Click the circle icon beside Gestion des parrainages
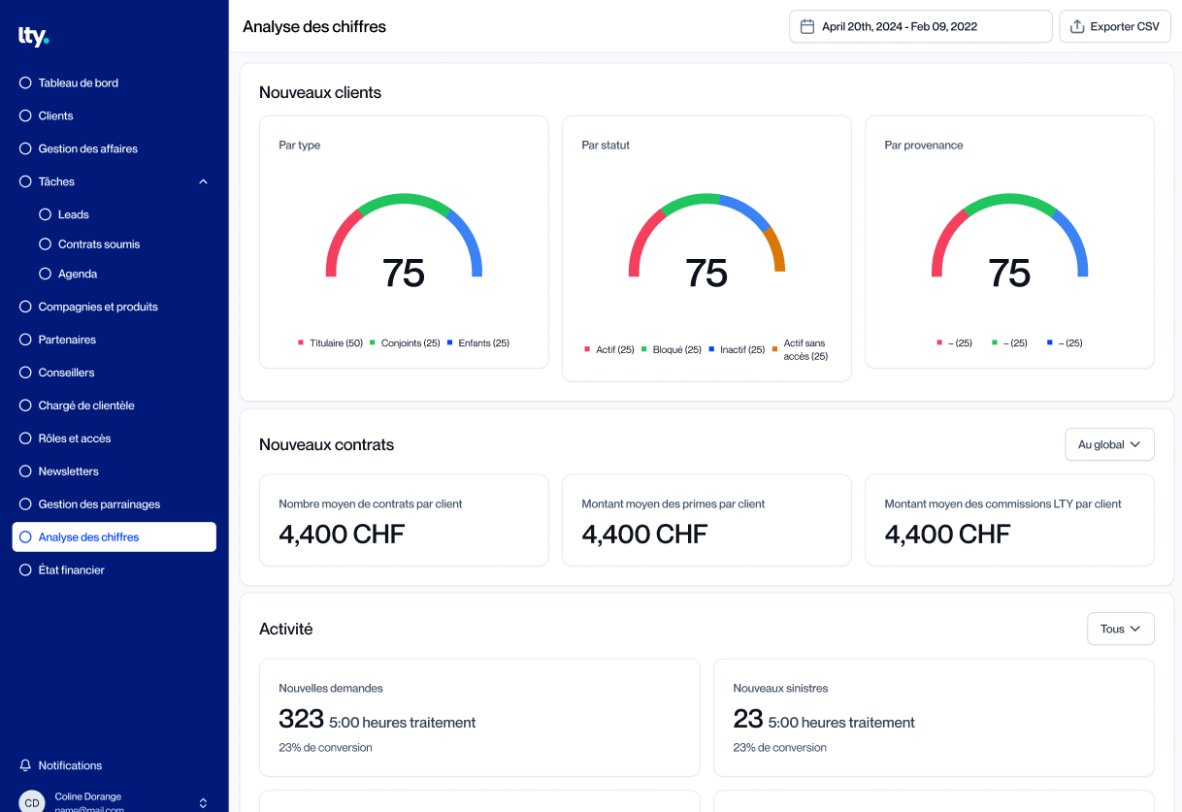This screenshot has height=812, width=1182. click(x=25, y=504)
